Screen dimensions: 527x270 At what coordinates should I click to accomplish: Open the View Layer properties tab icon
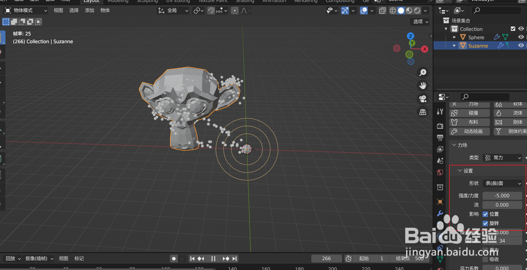440,149
